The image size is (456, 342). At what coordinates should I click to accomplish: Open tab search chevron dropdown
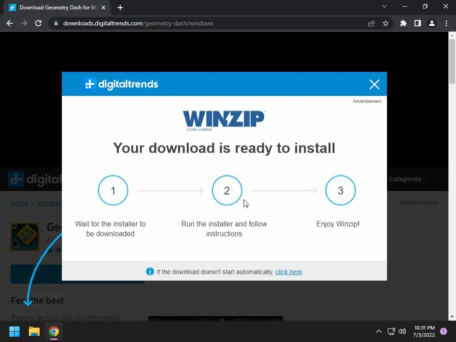384,6
